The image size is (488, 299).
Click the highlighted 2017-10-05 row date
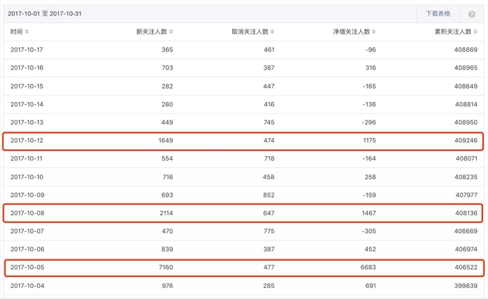click(x=27, y=267)
